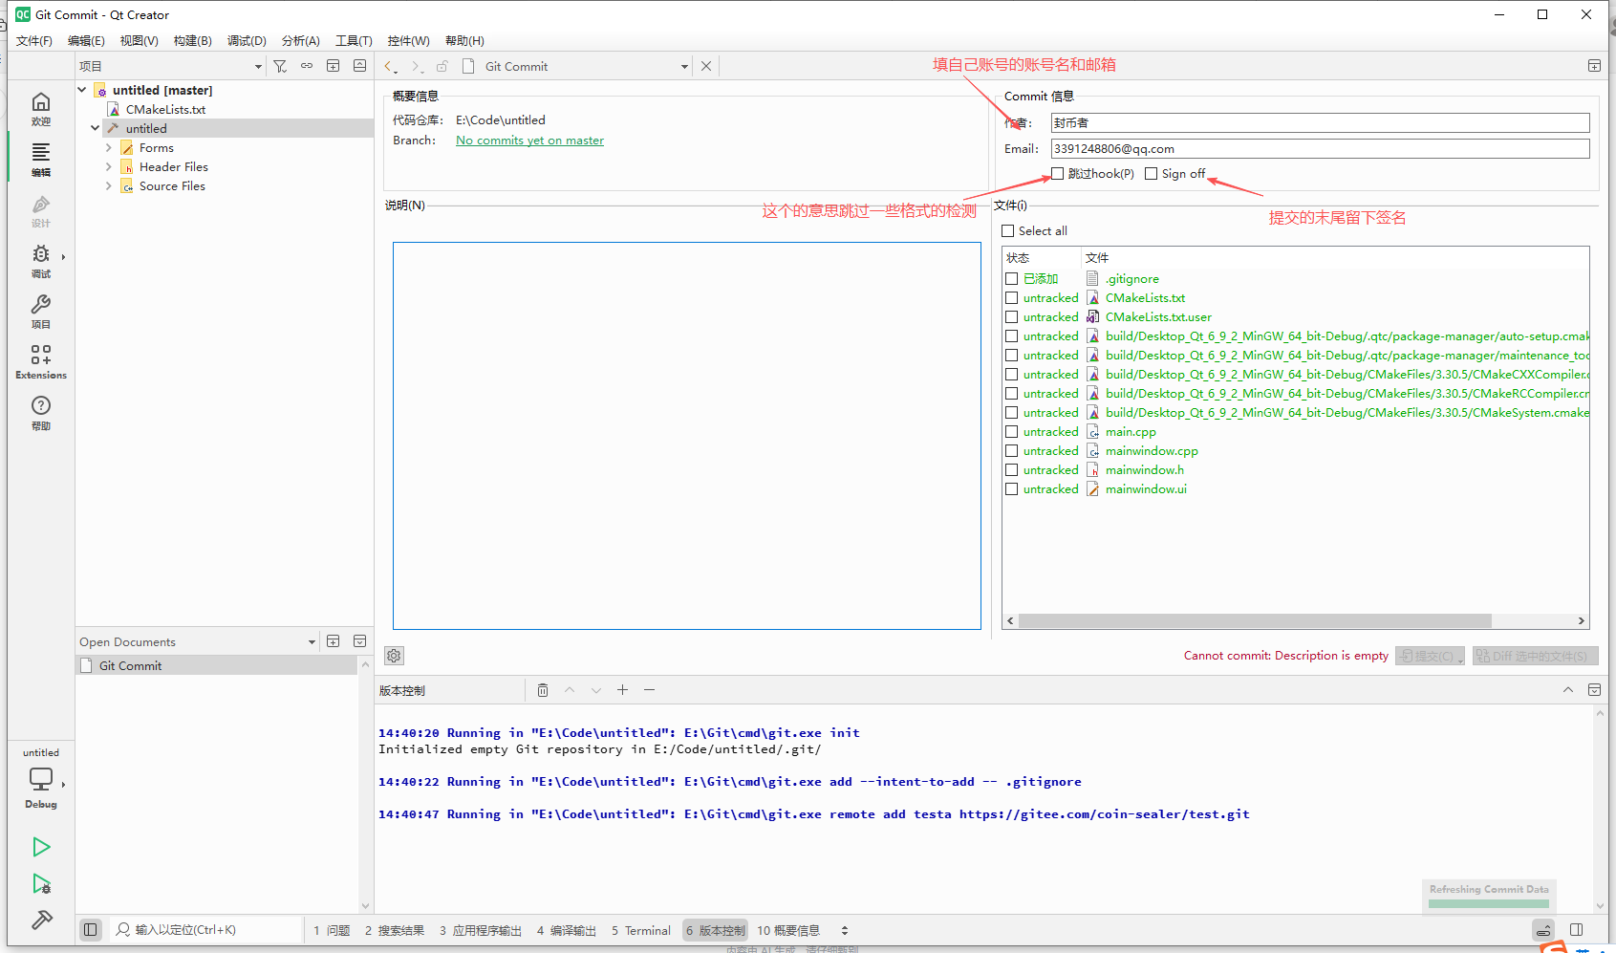
Task: Open the Welcome (欢迎) mode
Action: [40, 109]
